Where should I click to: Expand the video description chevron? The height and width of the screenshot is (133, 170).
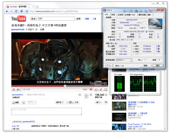click(80, 95)
